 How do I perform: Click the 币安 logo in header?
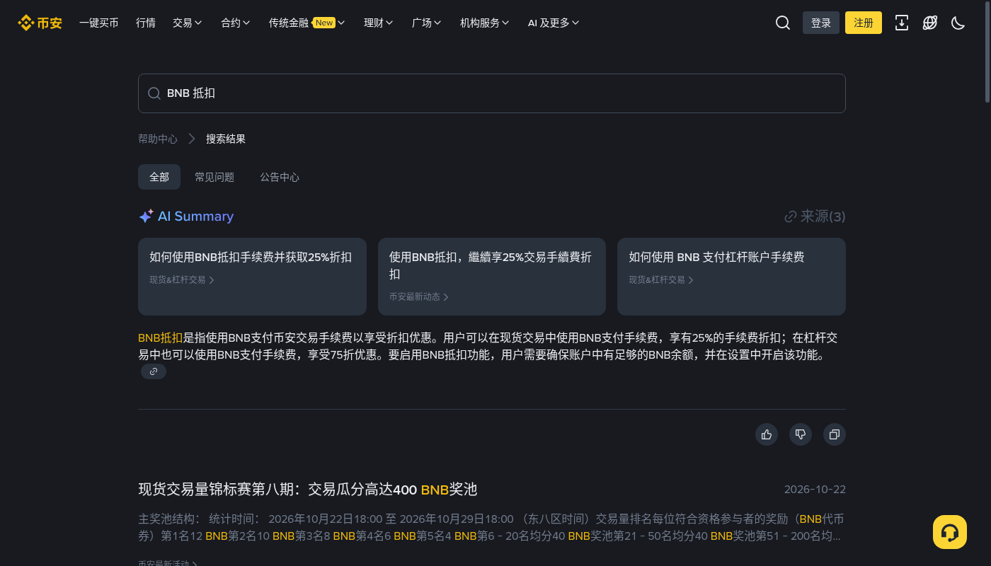coord(40,23)
